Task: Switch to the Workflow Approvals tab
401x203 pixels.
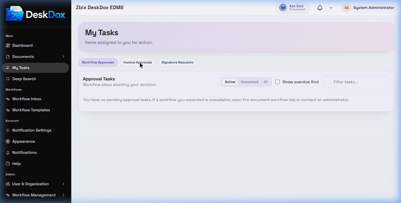Action: (98, 62)
